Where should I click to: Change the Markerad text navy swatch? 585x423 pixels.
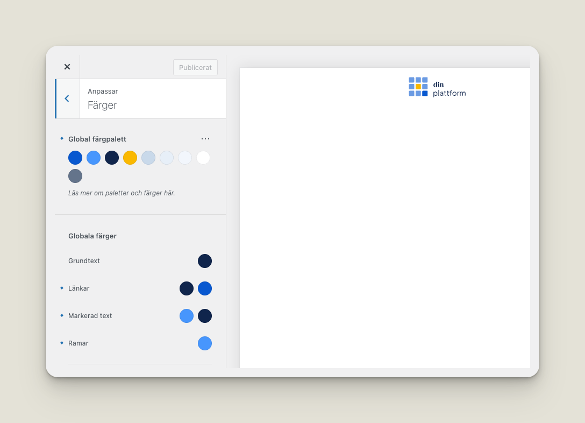tap(205, 316)
